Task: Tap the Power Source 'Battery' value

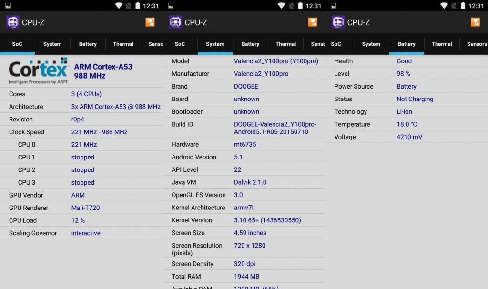Action: (x=407, y=87)
